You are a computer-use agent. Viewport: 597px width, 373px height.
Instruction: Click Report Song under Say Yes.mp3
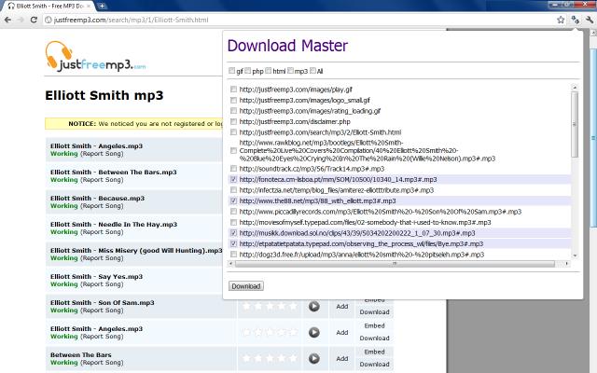[102, 284]
